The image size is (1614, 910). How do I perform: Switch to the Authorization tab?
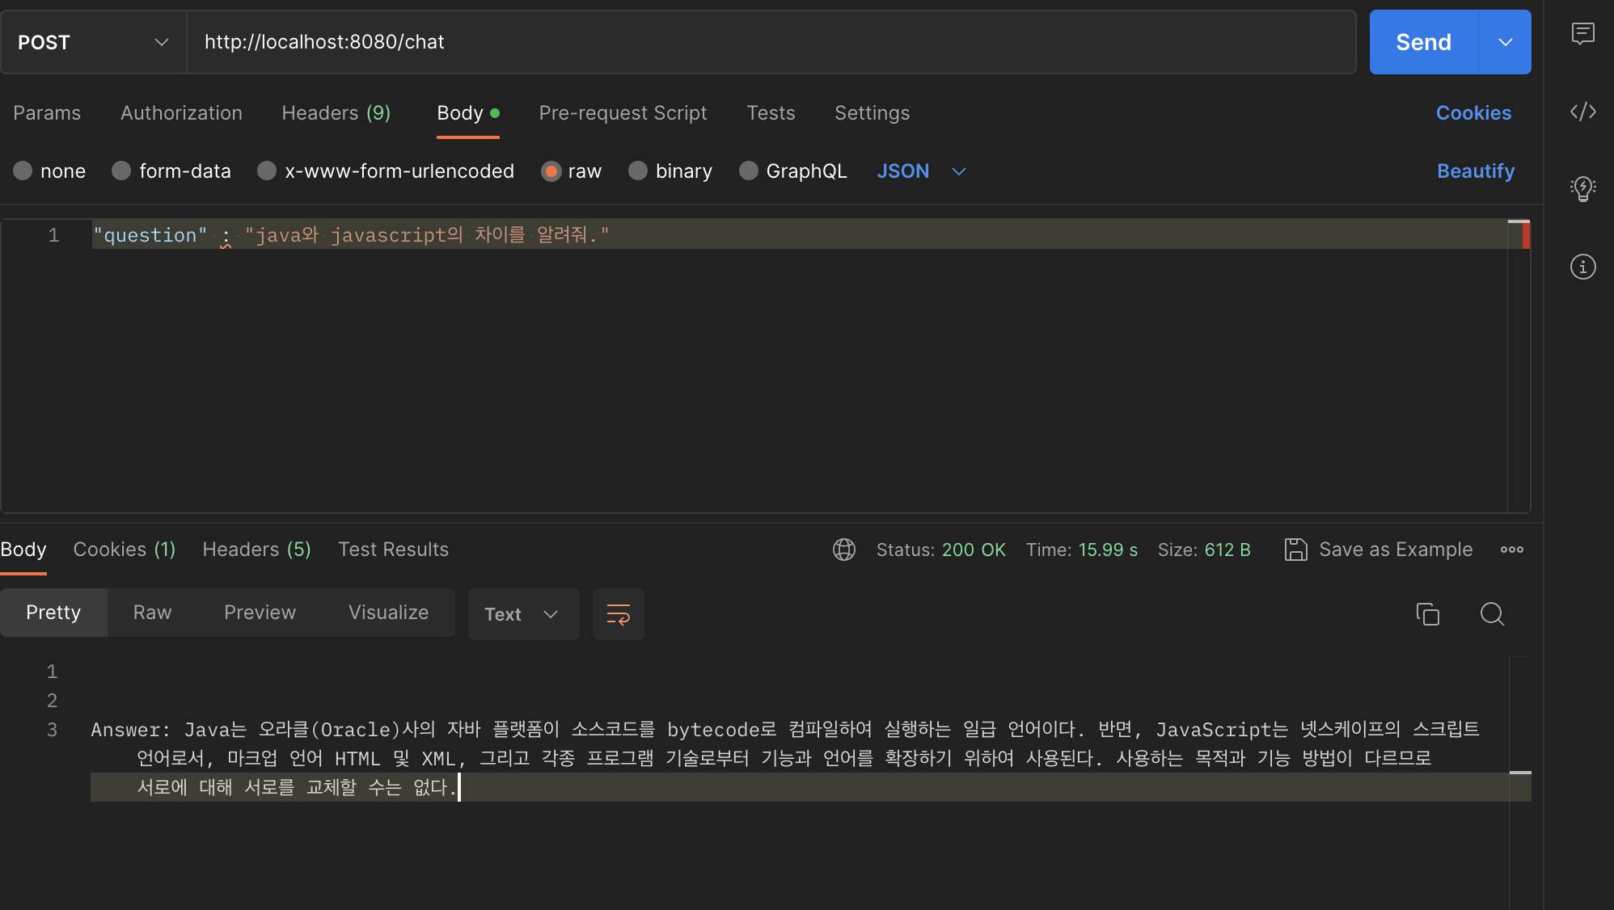point(181,113)
